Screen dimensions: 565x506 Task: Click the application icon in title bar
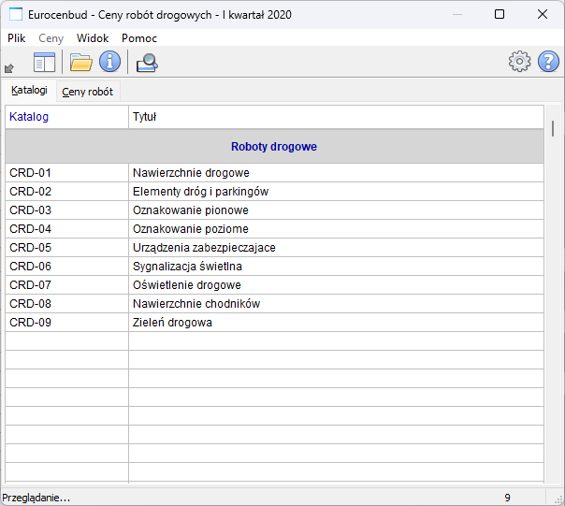click(15, 14)
